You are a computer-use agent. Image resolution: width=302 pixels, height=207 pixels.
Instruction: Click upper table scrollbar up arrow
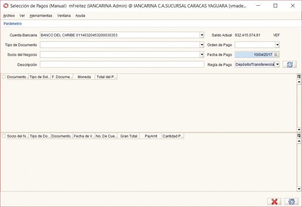tap(299, 82)
